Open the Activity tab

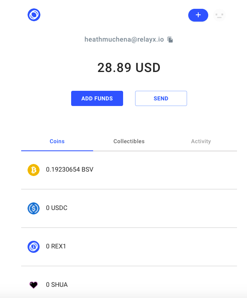coord(201,141)
